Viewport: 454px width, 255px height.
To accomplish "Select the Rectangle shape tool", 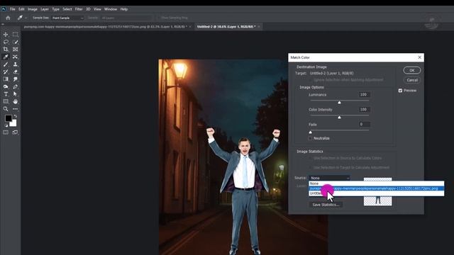I will point(6,101).
